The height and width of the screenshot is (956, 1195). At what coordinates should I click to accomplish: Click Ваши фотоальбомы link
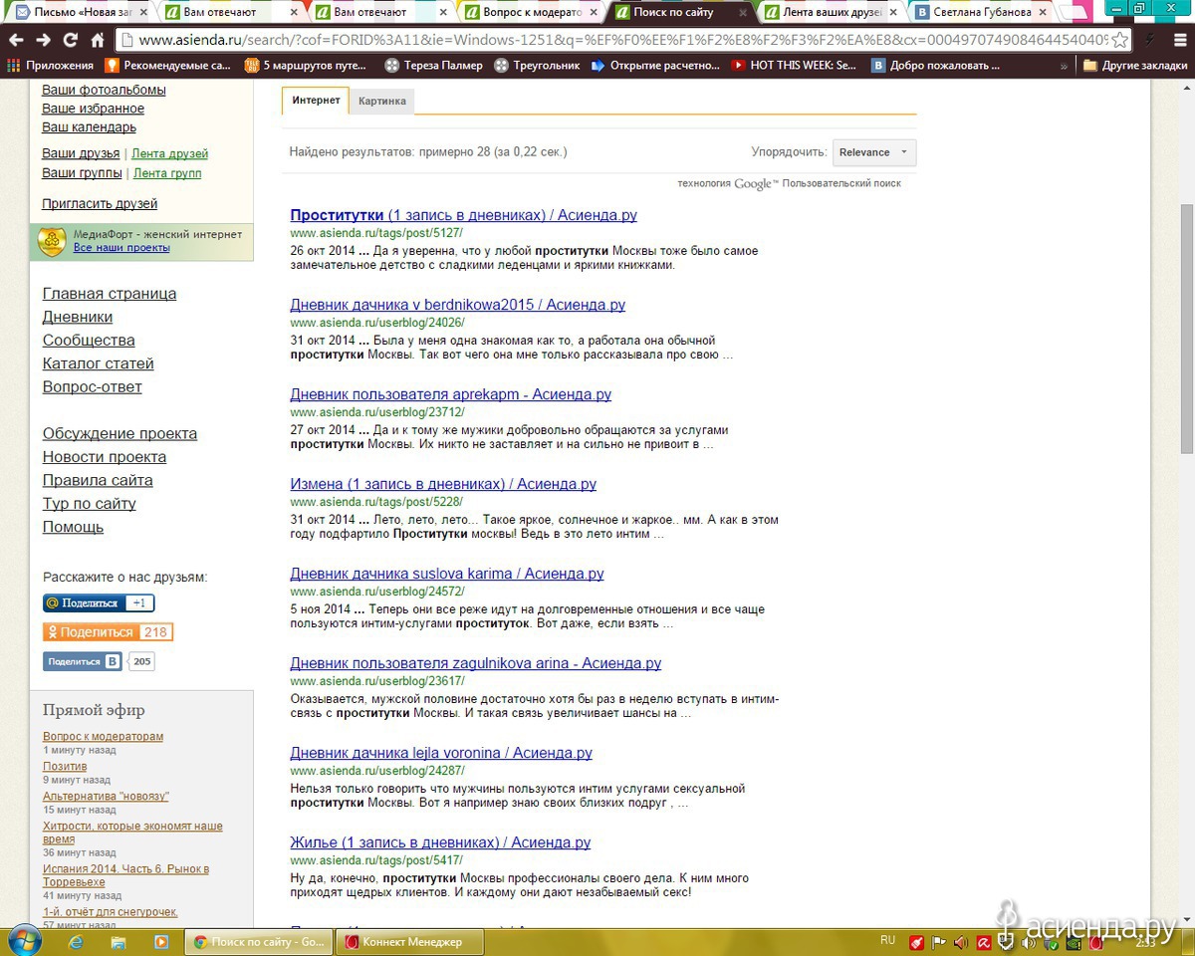[x=104, y=90]
